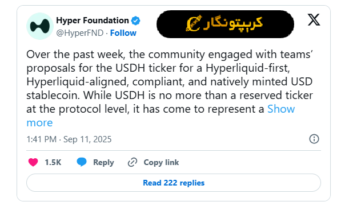Screen dimensions: 349x206
Task: Open the X logo link
Action: [314, 20]
